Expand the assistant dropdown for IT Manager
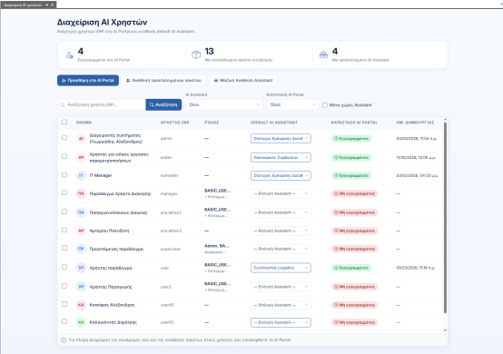The height and width of the screenshot is (354, 503). tap(281, 175)
